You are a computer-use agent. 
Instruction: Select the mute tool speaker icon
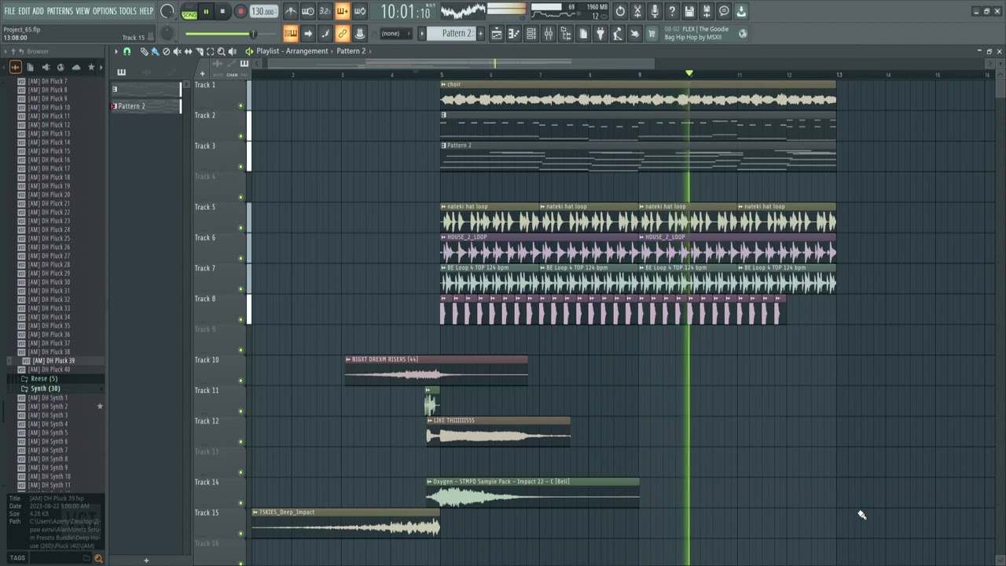pos(177,51)
